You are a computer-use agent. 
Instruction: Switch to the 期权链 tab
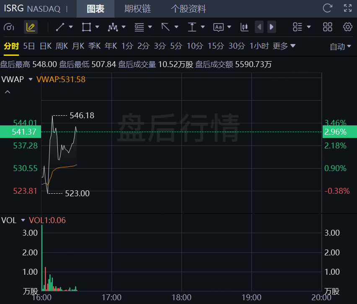137,8
